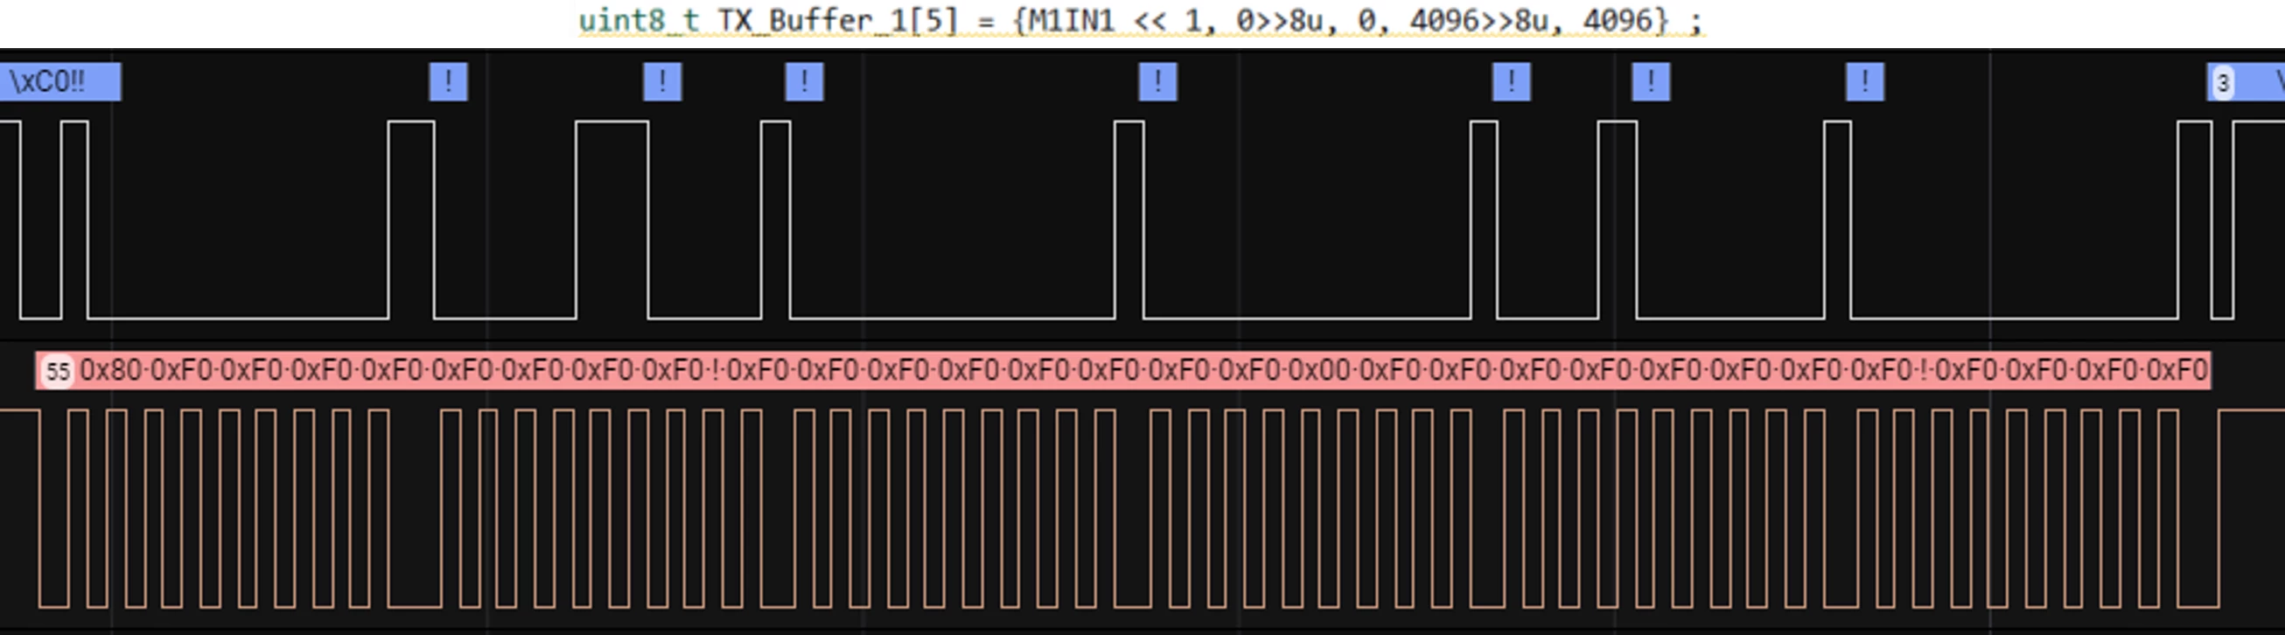
Task: Select the "0x00" byte in decoded row
Action: pos(1319,370)
